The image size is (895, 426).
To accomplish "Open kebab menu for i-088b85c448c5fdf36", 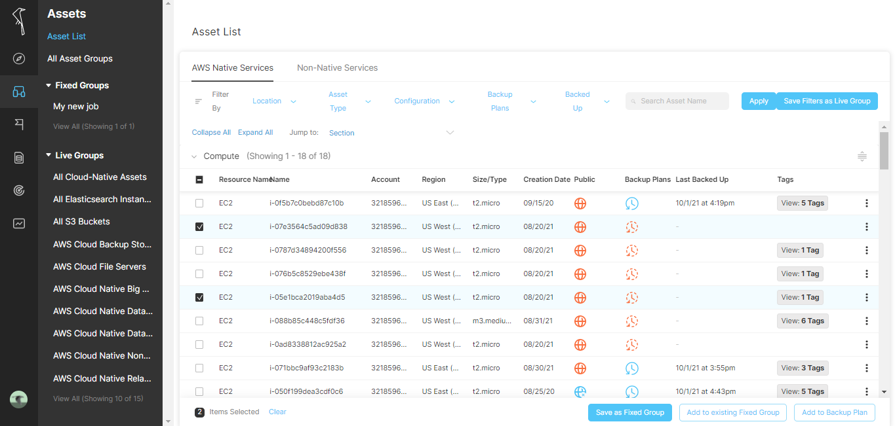I will (867, 321).
